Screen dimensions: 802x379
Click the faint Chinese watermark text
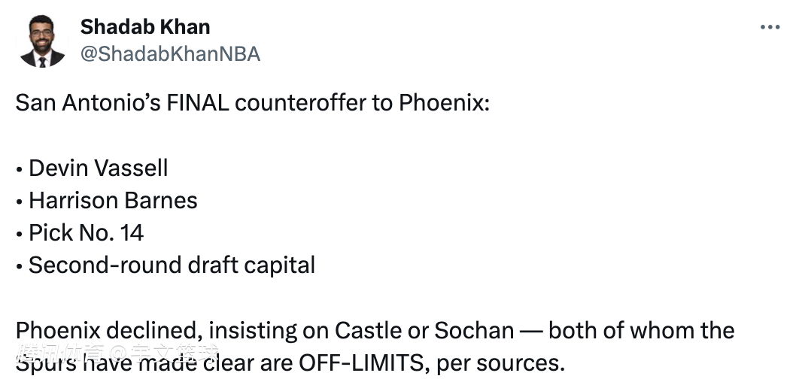click(118, 352)
